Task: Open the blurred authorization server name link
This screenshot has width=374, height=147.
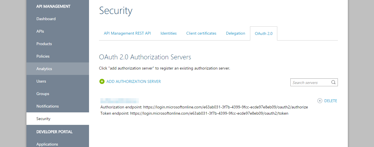Action: click(119, 101)
